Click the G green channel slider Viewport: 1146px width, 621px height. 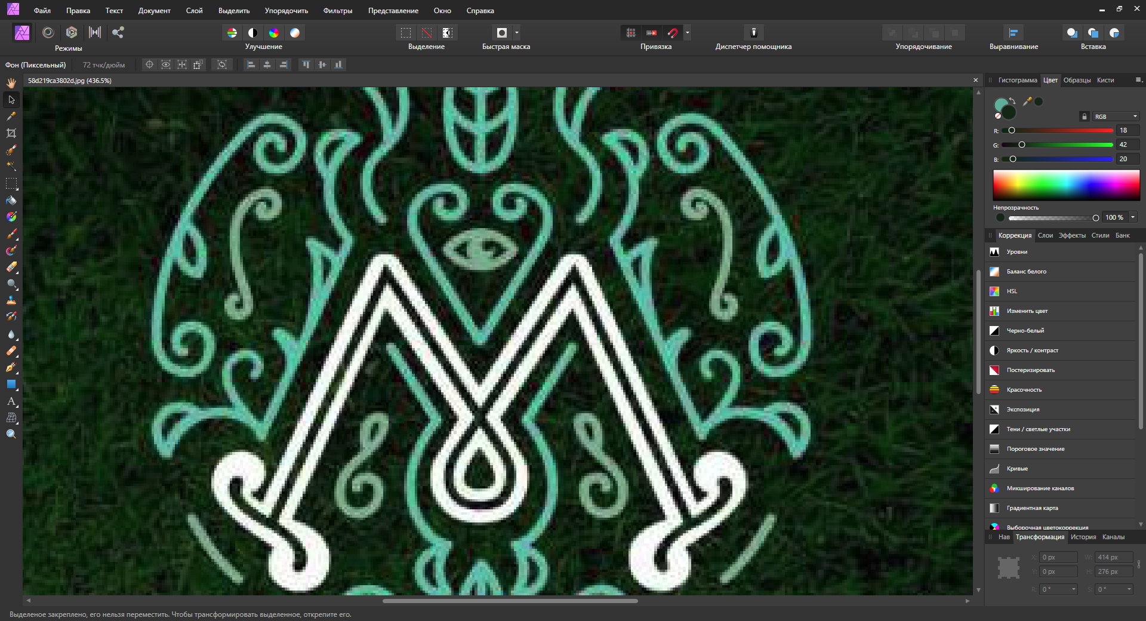point(1057,145)
